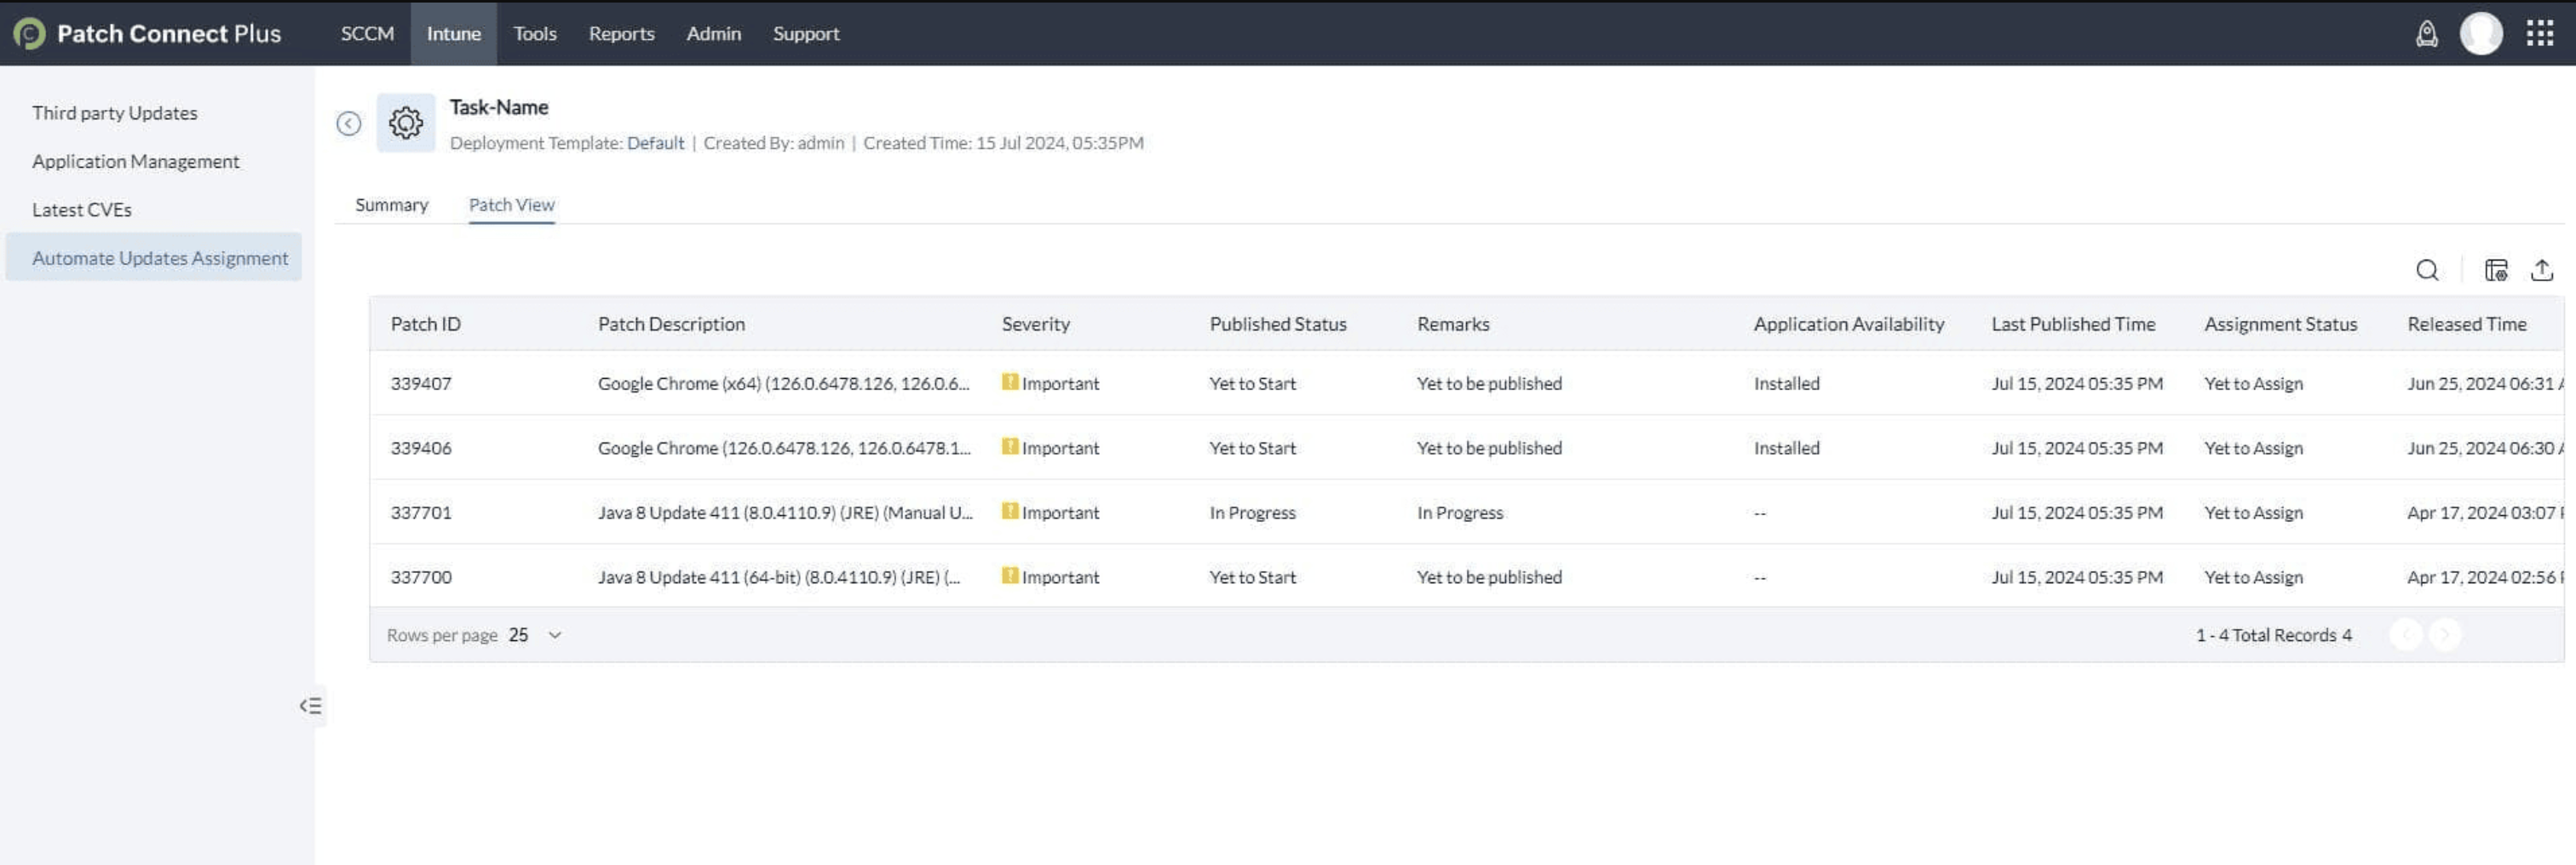Open the Reports menu
2576x865 pixels.
(621, 34)
